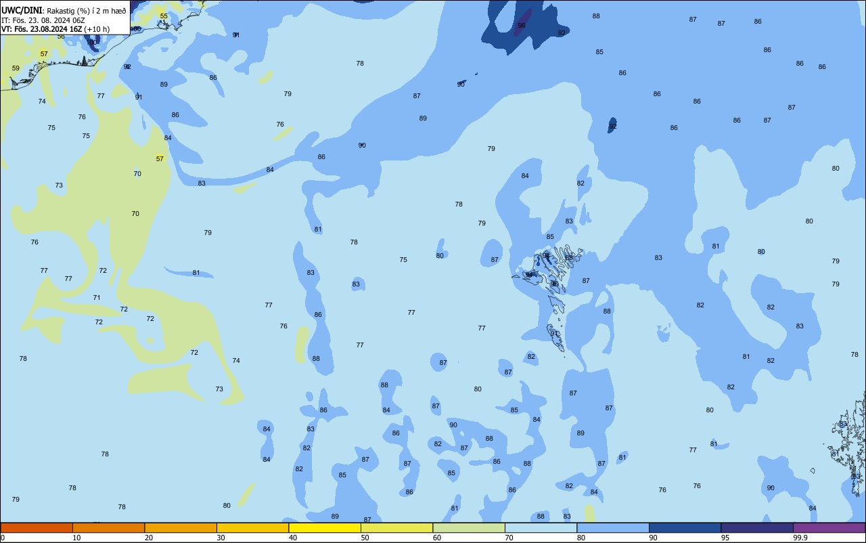Click the 'VT: Fös. 23.08.2024 16Z (+10 h)' line
The height and width of the screenshot is (543, 866).
[x=55, y=29]
